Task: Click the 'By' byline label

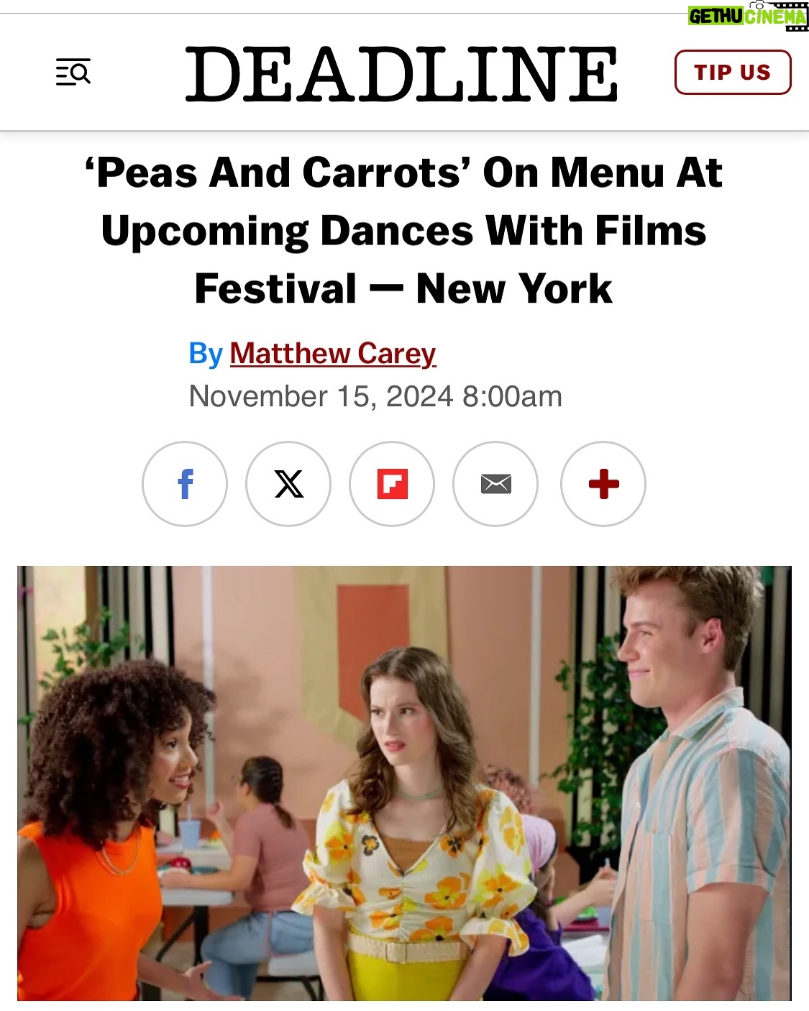Action: tap(206, 354)
